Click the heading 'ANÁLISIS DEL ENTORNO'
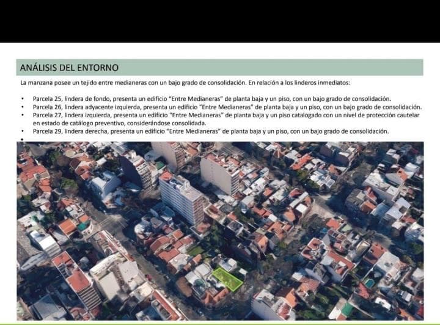Screen dimensions: 440x325 tap(69, 68)
